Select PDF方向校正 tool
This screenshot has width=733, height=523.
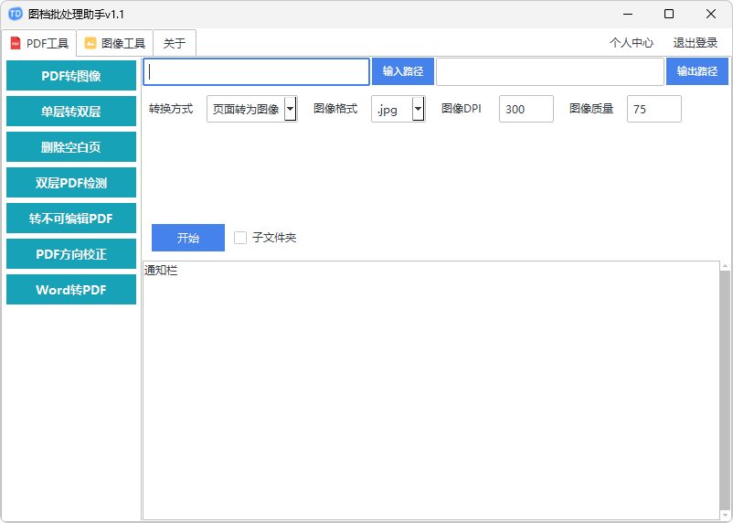coord(71,254)
